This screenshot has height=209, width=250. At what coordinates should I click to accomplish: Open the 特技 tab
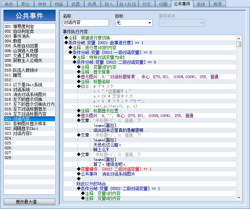(x=42, y=4)
